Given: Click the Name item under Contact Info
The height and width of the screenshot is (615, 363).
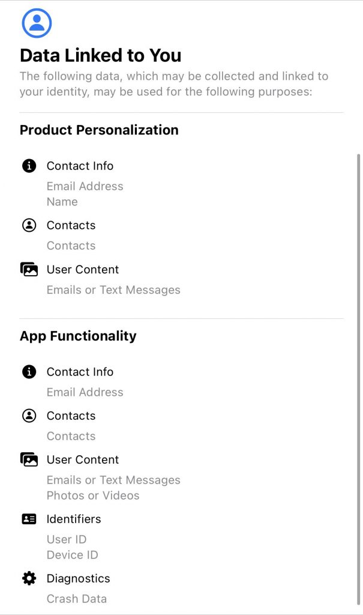Looking at the screenshot, I should (62, 202).
